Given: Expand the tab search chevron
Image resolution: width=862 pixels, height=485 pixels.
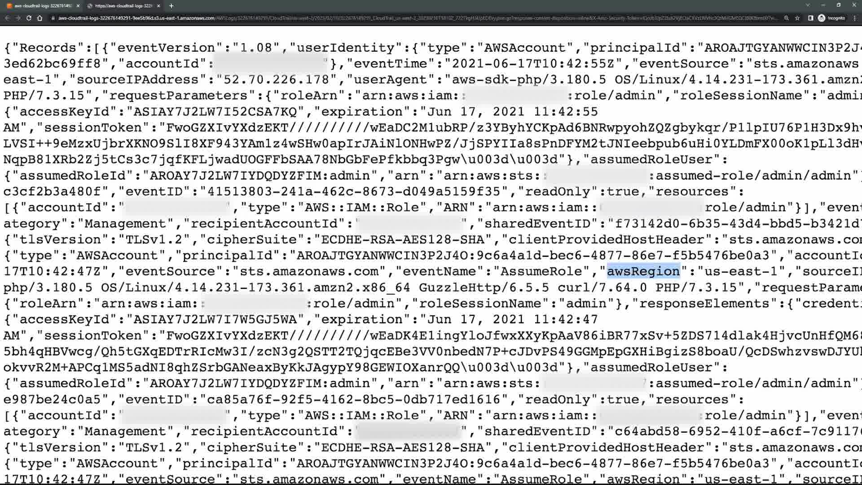Looking at the screenshot, I should coord(808,5).
